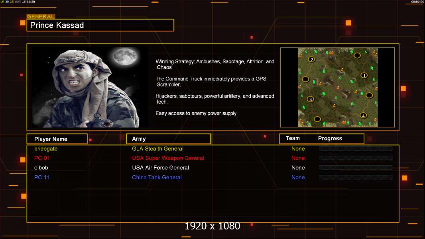
Task: Select player PC-11 in the list
Action: point(42,178)
